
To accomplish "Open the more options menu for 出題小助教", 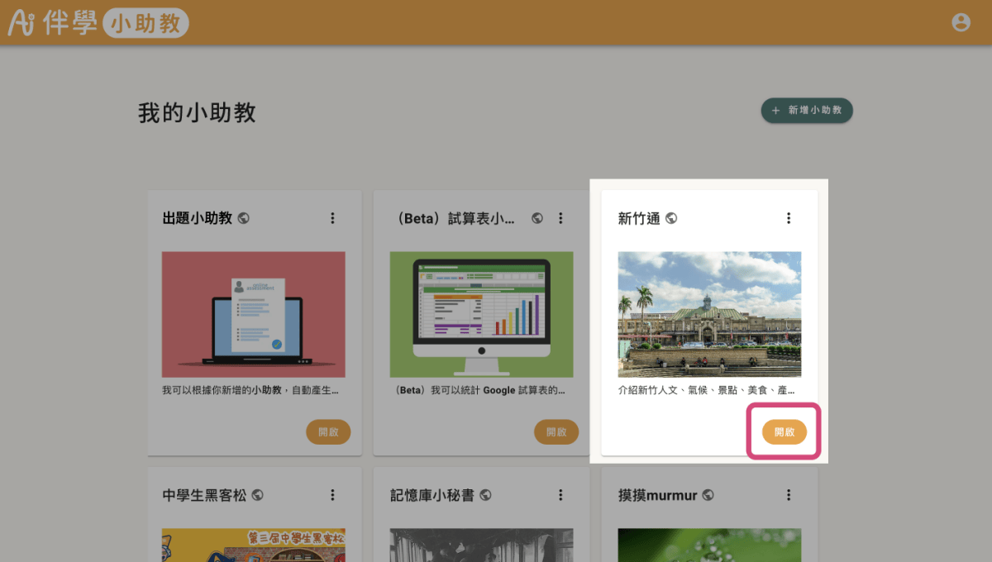I will tap(333, 218).
